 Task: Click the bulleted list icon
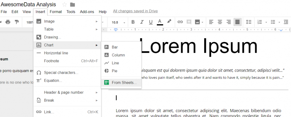pos(273,22)
